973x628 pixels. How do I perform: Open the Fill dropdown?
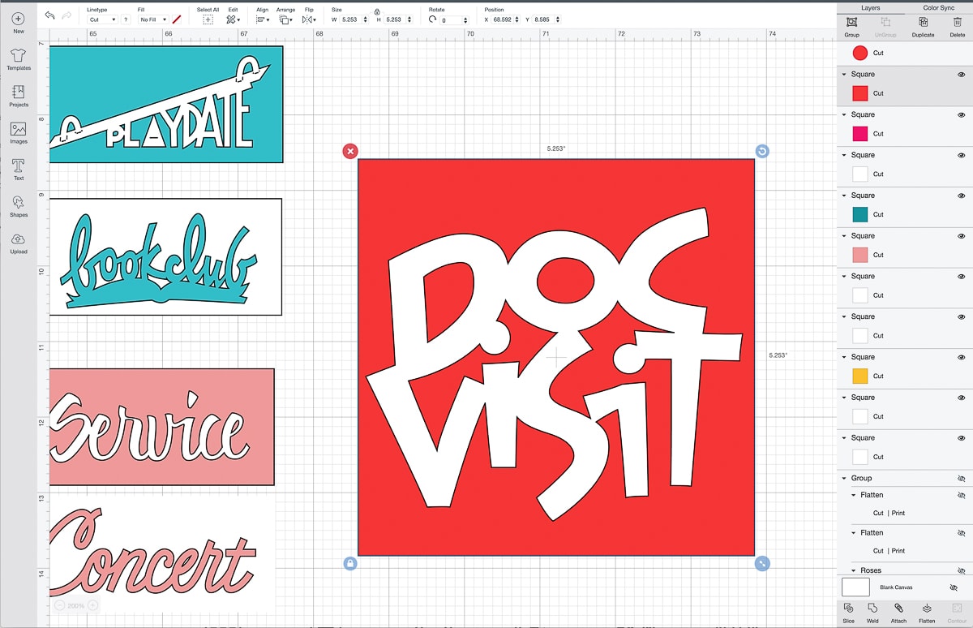coord(152,19)
